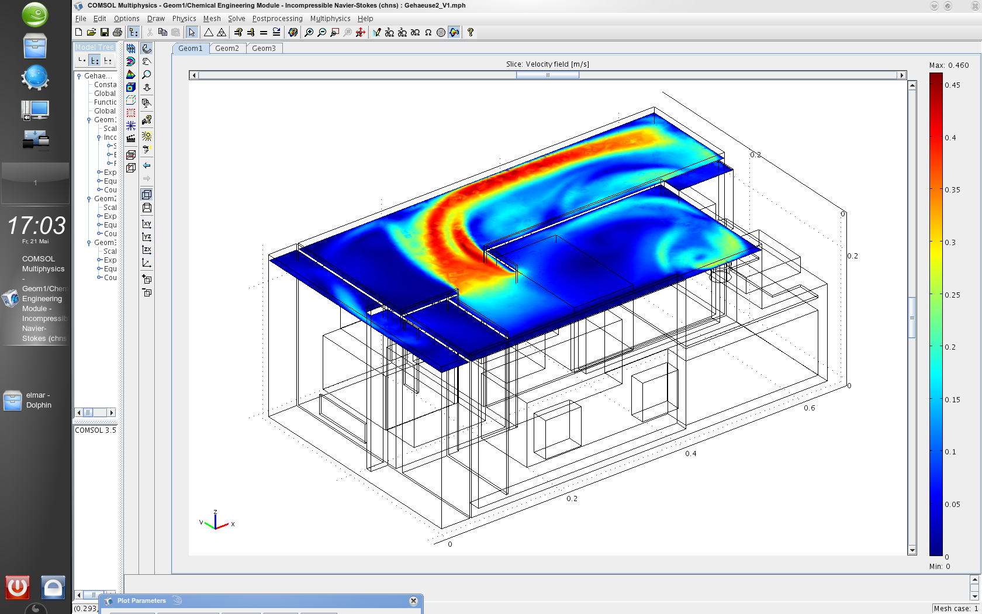Zoom in using magnifier plus icon

(x=309, y=32)
